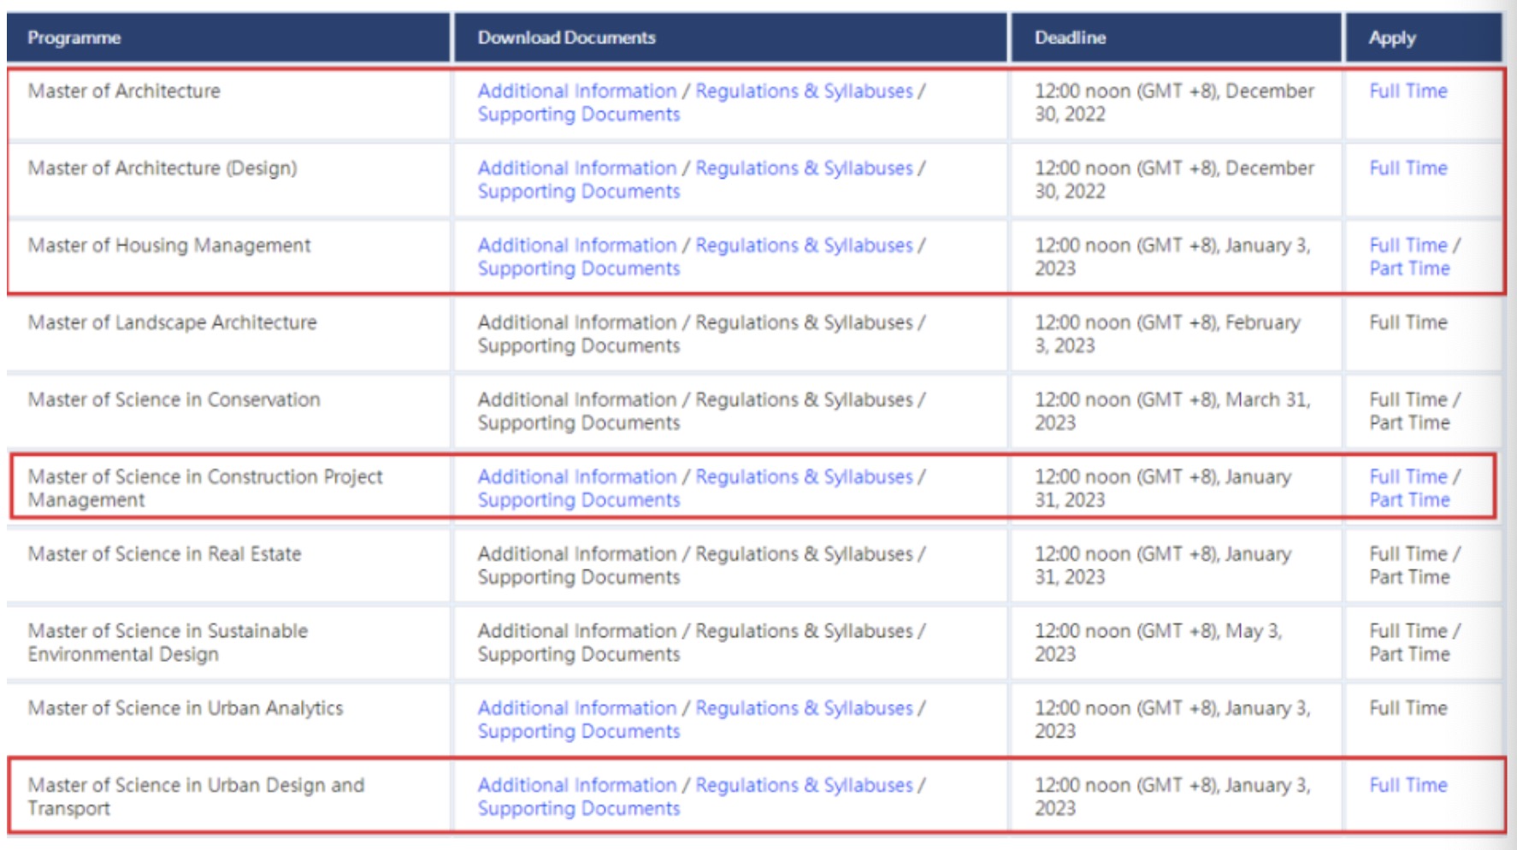Apply Full Time for Construction Project Management
This screenshot has width=1517, height=850.
click(x=1408, y=476)
